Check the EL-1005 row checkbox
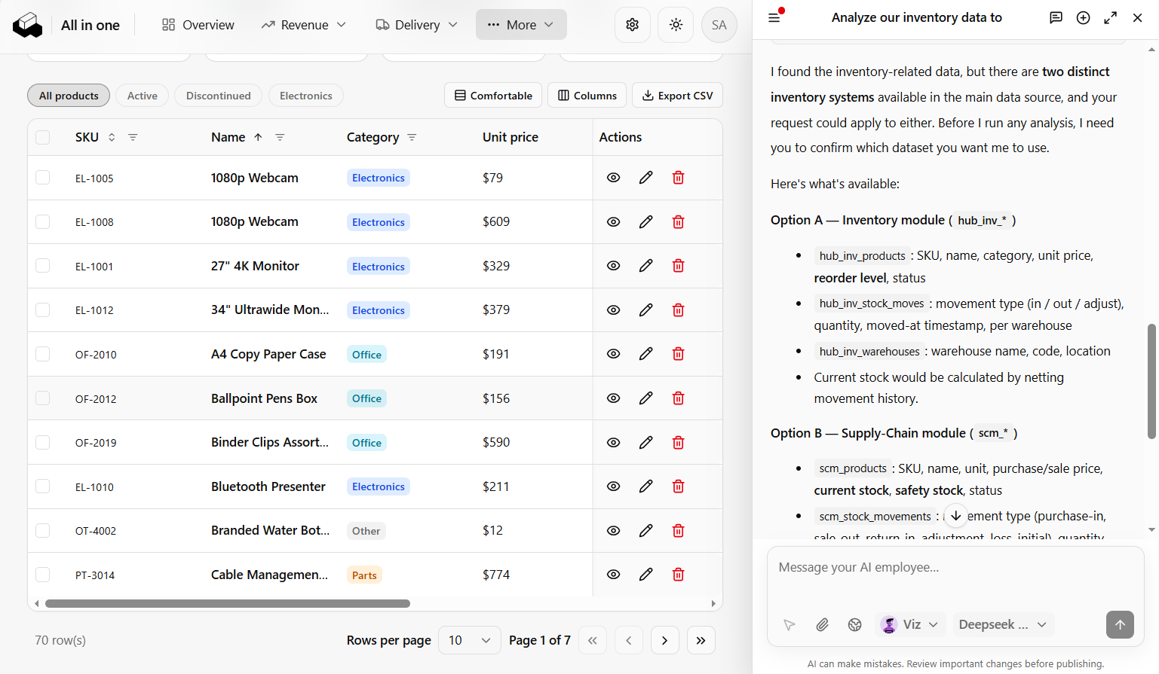 pyautogui.click(x=43, y=178)
